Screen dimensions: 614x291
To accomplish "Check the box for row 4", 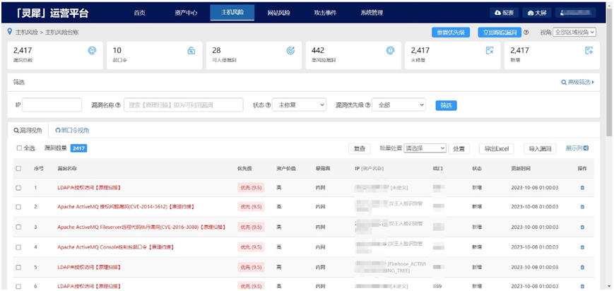I will 18,247.
